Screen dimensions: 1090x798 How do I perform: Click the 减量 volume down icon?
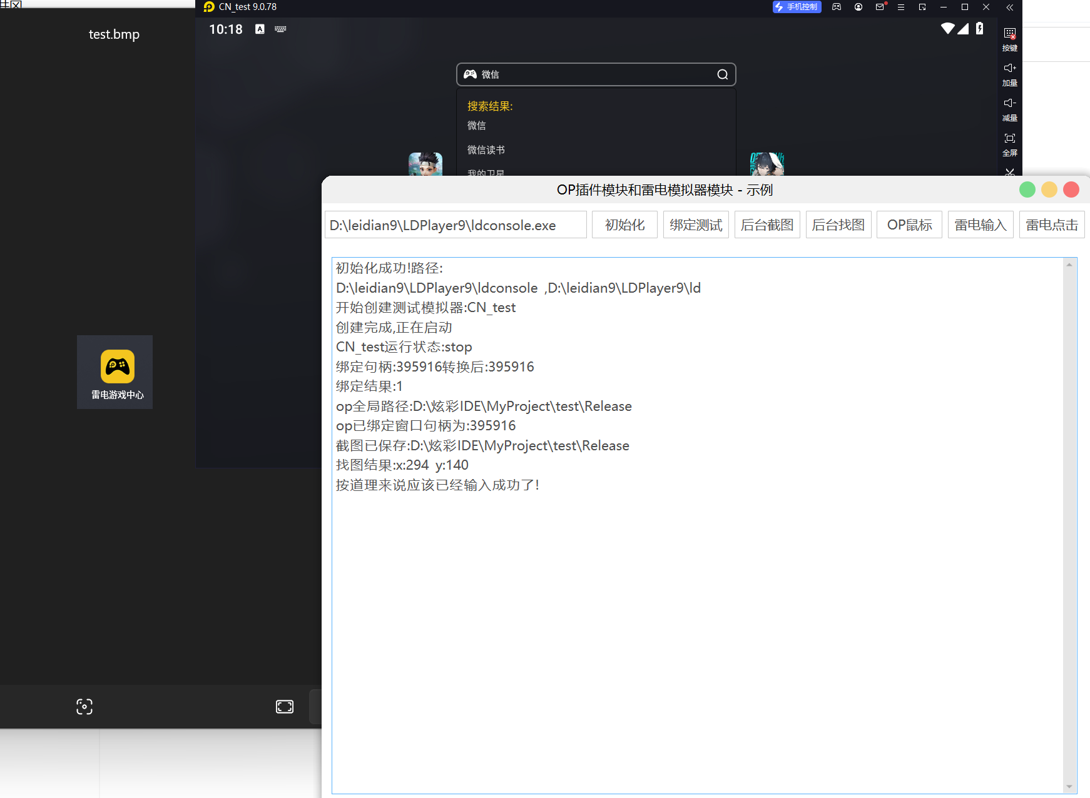tap(1009, 108)
